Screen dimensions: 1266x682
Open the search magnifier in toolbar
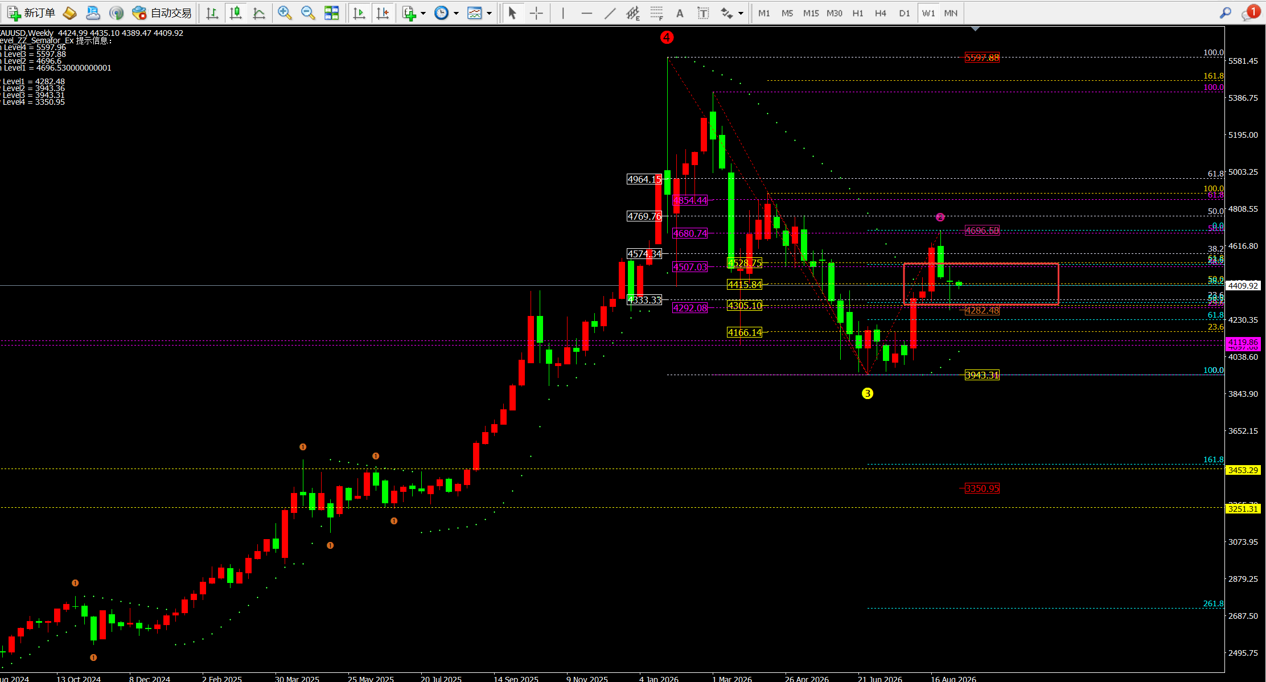[x=1225, y=13]
